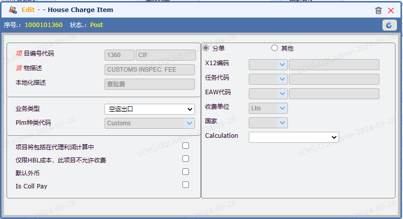The height and width of the screenshot is (219, 403).
Task: Close the House Charge Item dialog
Action: pos(391,11)
